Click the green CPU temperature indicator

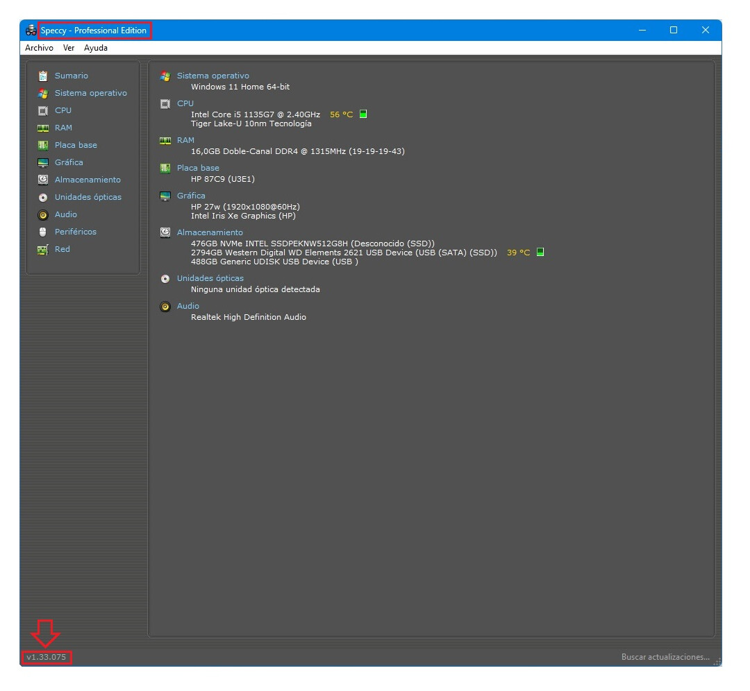363,114
